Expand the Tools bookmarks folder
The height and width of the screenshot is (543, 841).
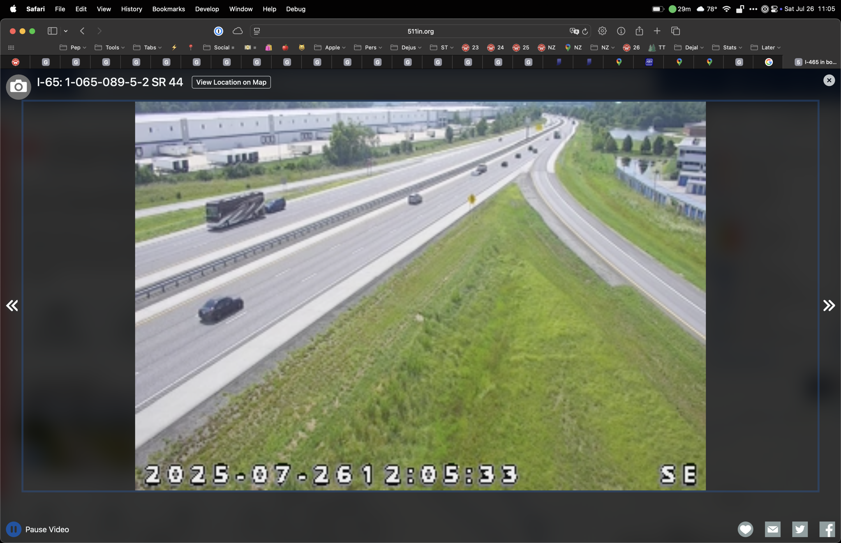click(110, 48)
